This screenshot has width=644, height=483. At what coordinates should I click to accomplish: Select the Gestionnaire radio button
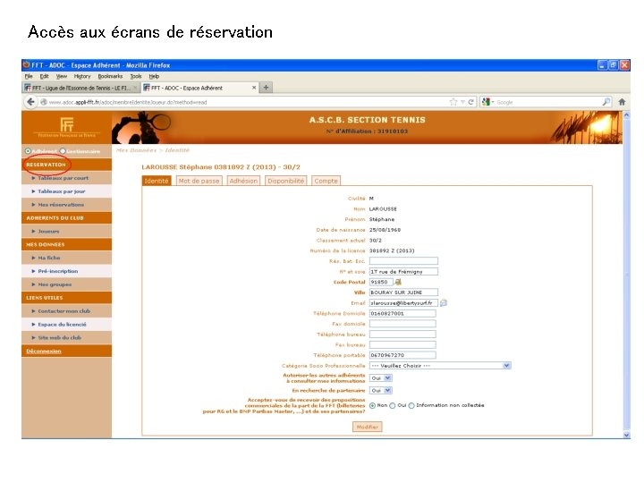[63, 151]
